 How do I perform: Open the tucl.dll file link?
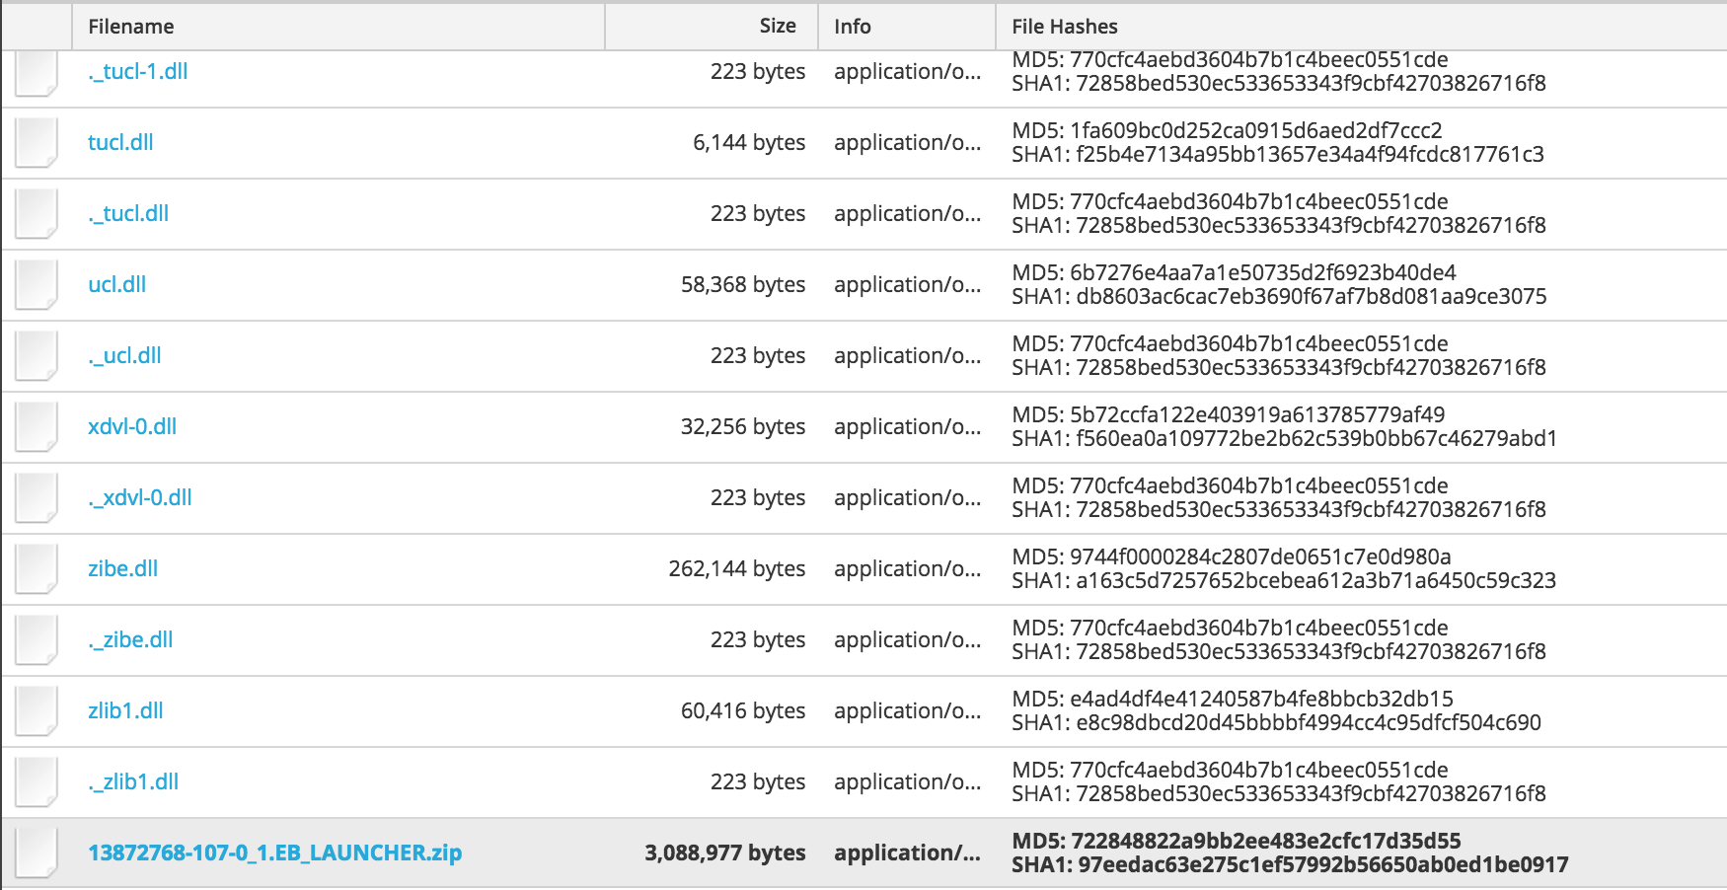click(120, 142)
